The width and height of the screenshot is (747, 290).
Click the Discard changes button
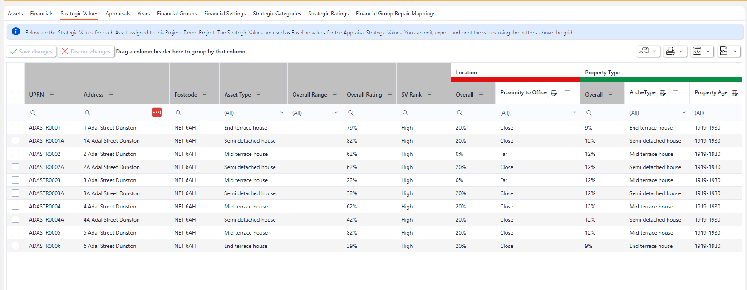coord(86,52)
